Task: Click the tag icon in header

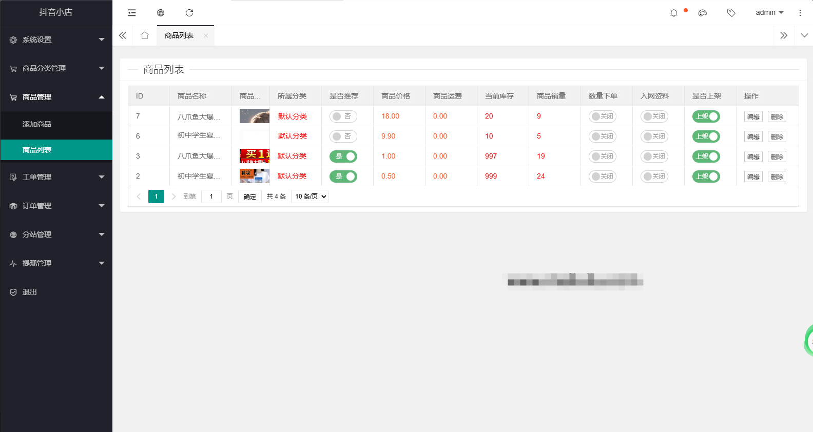Action: [731, 13]
